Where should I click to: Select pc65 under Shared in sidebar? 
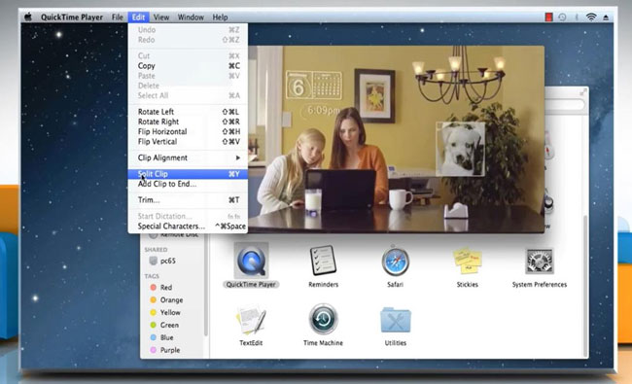162,261
